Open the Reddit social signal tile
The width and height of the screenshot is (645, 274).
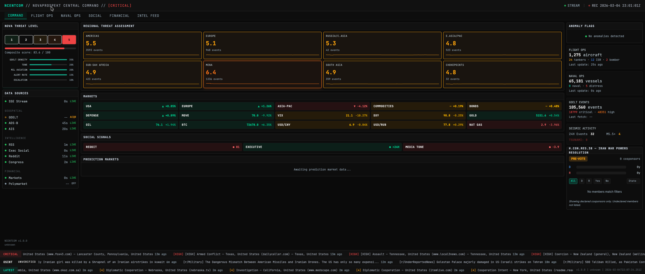(x=163, y=147)
